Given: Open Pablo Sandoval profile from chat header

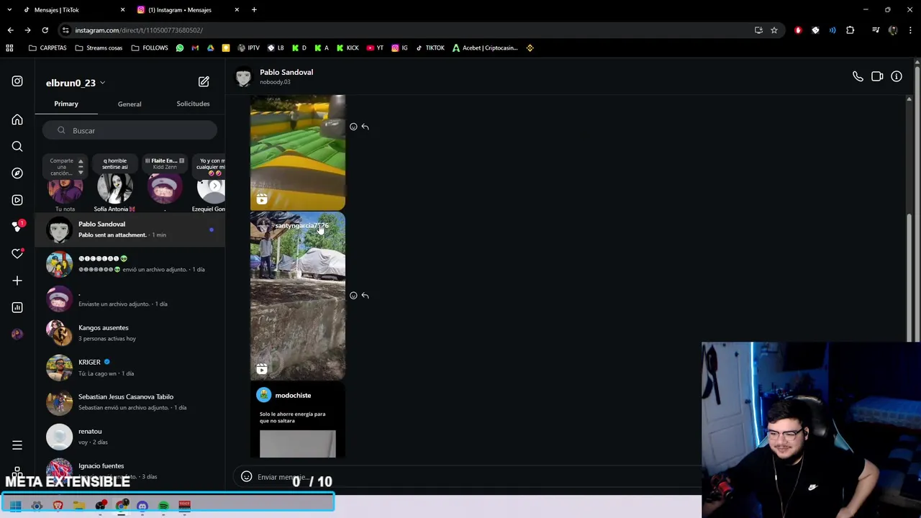Looking at the screenshot, I should (273, 76).
